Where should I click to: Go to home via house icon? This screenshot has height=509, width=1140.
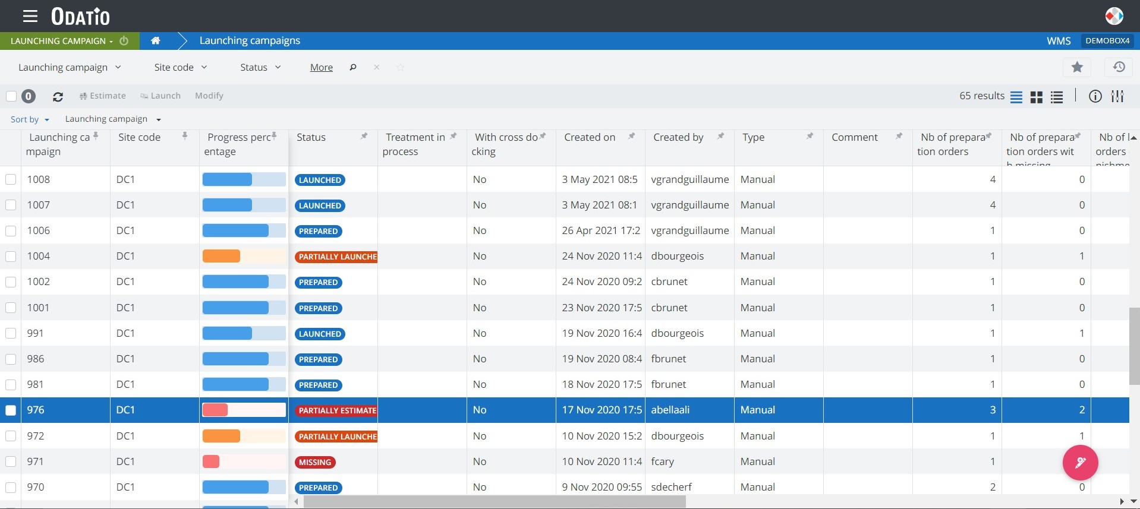(155, 40)
